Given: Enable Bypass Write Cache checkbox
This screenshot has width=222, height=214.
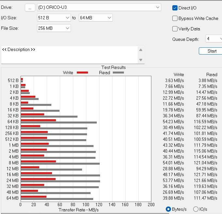Looking at the screenshot, I should [175, 18].
